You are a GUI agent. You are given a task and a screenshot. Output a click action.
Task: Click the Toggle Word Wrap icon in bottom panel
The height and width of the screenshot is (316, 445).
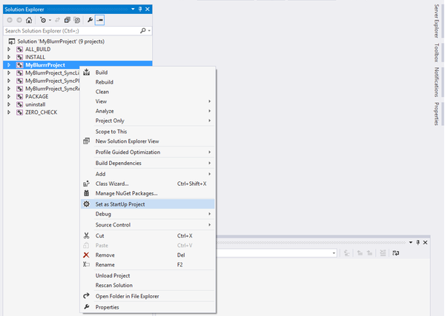coord(395,253)
